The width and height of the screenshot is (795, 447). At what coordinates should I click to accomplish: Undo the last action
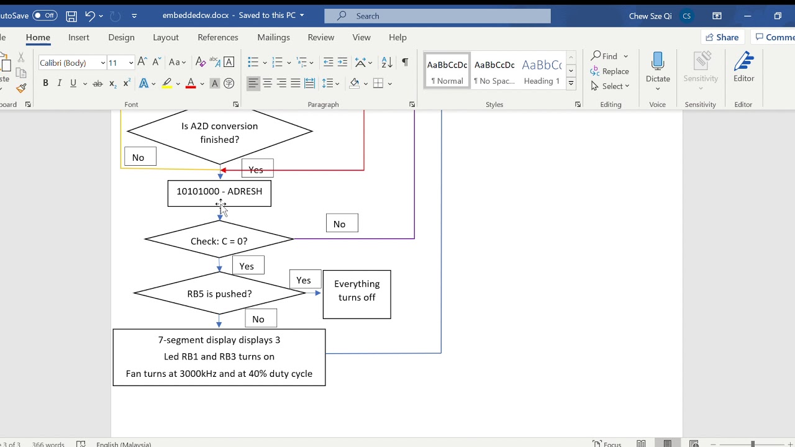coord(90,16)
